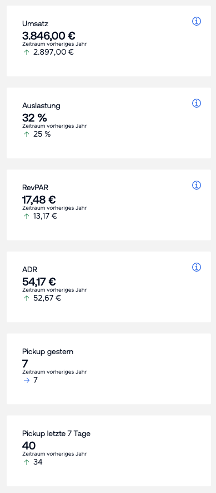Click the value 40 in Pickup letzte 7 Tage
216x493 pixels.
[x=29, y=446]
